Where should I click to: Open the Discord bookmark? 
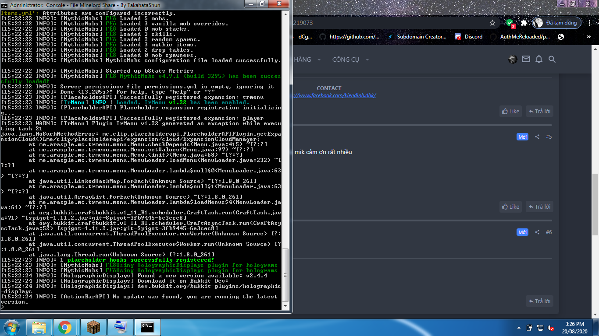(x=469, y=37)
